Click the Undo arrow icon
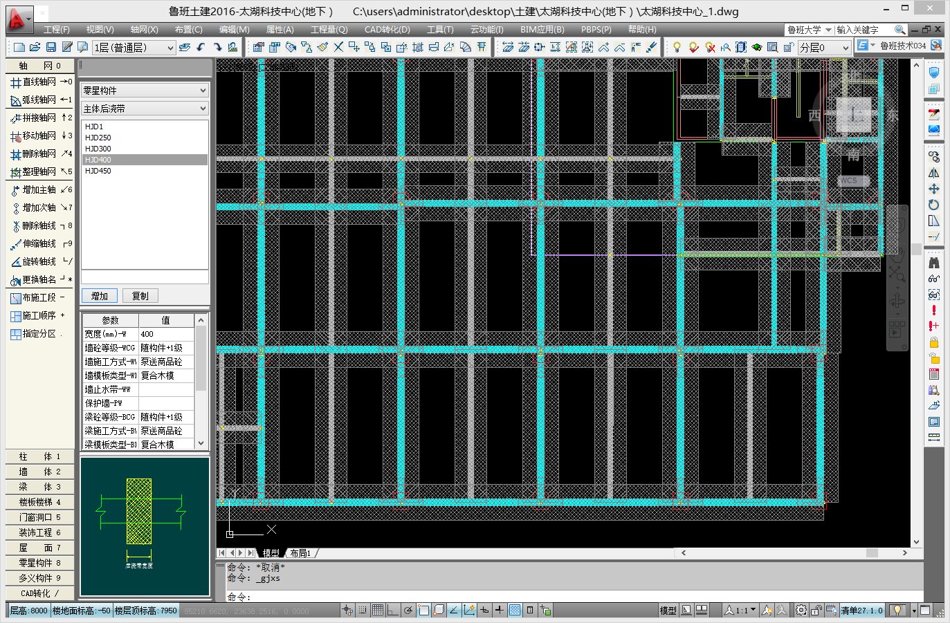 click(201, 47)
